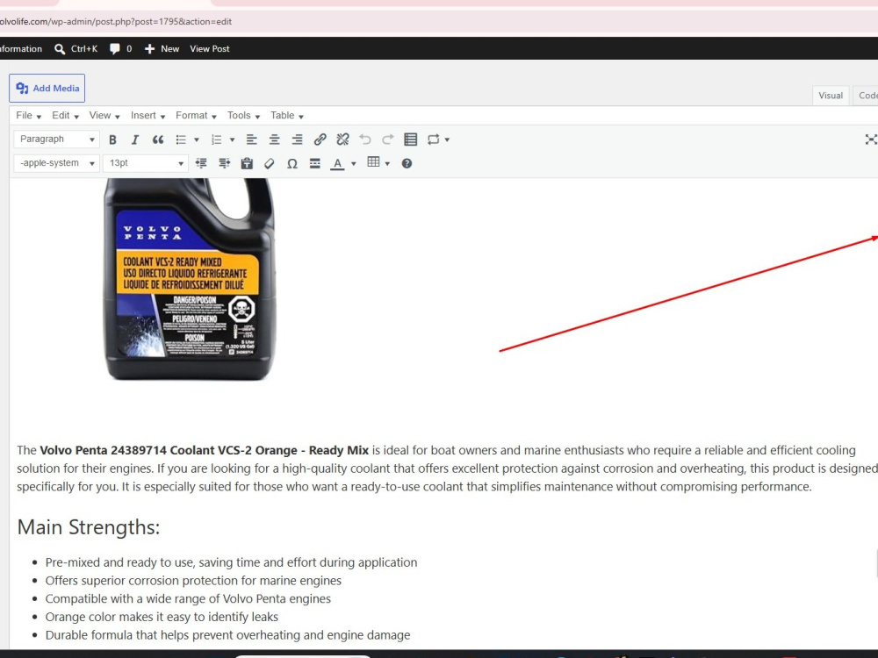Apply bulleted list formatting
This screenshot has width=878, height=658.
click(x=181, y=139)
